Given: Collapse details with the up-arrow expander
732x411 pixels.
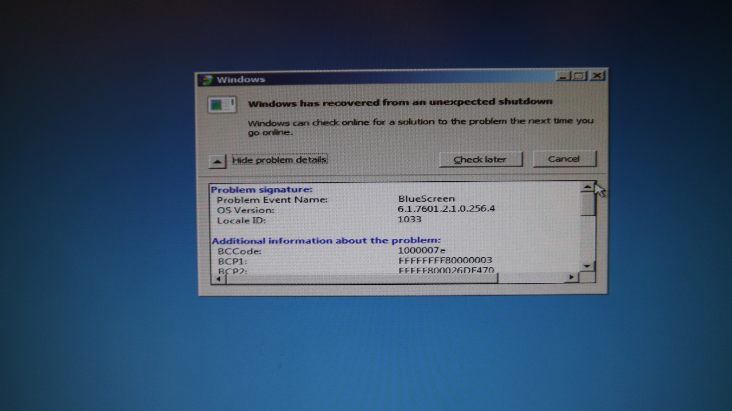Looking at the screenshot, I should coord(217,161).
